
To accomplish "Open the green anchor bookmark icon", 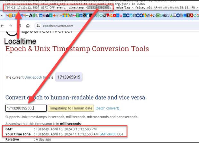I will 171,15.
